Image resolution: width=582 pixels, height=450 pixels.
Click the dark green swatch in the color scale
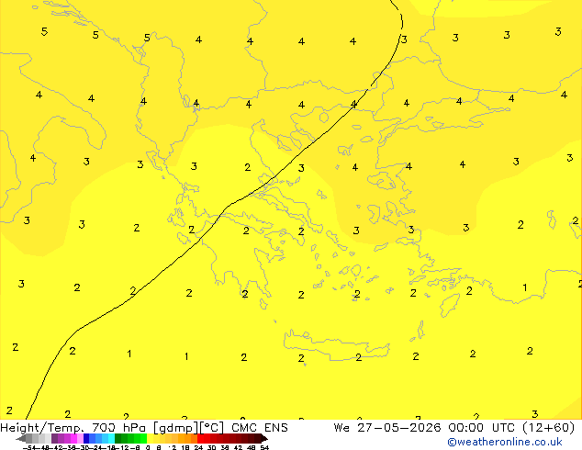coord(118,438)
